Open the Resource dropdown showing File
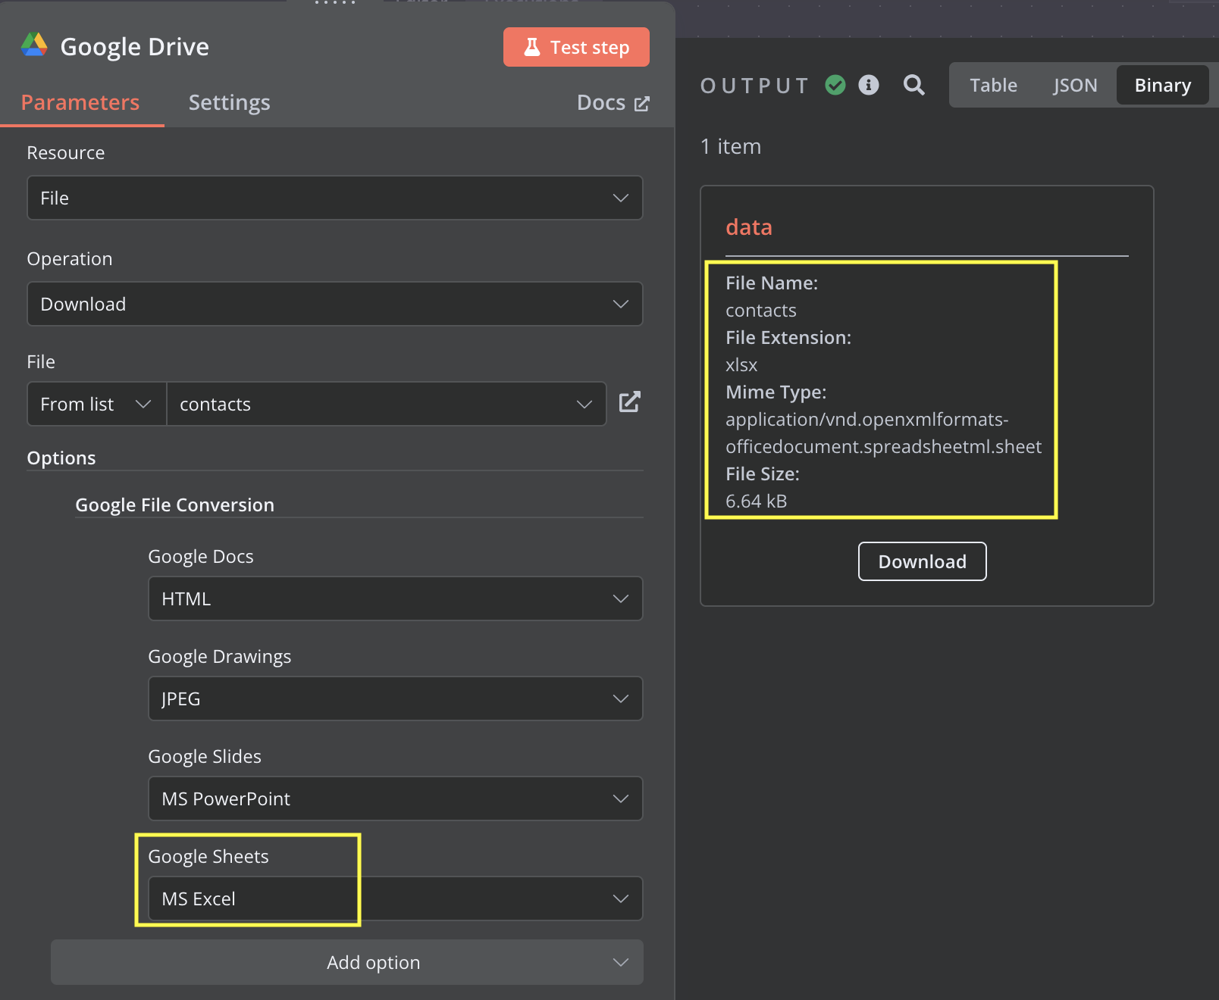Screen dimensions: 1219x1000 pyautogui.click(x=334, y=198)
